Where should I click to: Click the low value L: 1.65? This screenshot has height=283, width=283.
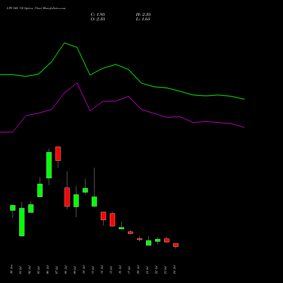[143, 19]
